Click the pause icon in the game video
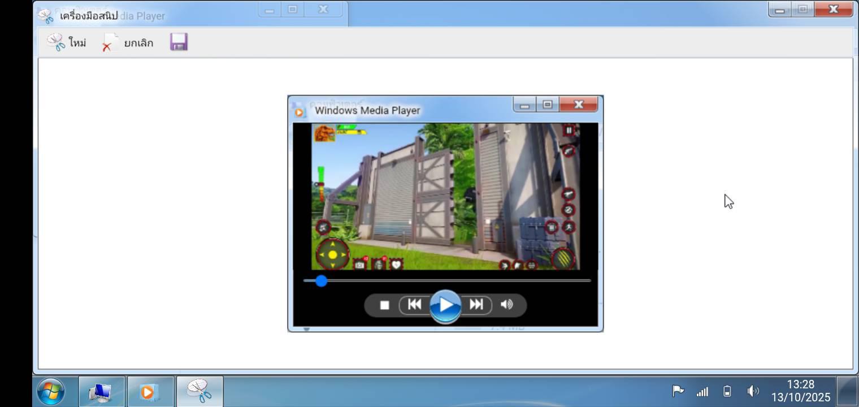This screenshot has height=407, width=859. pyautogui.click(x=569, y=130)
